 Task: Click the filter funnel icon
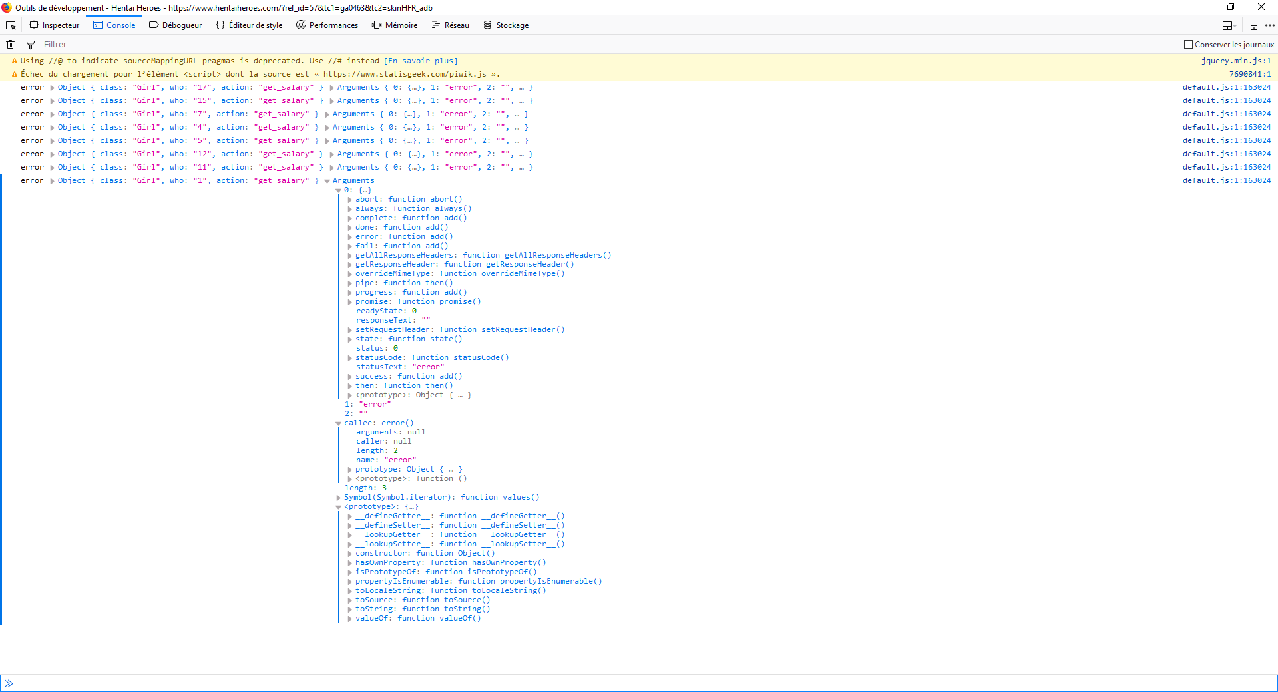point(31,45)
